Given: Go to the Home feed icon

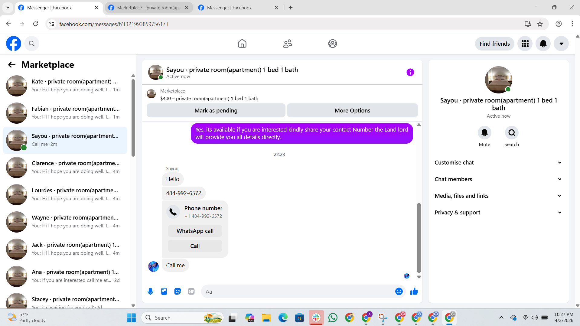Looking at the screenshot, I should click(x=242, y=44).
